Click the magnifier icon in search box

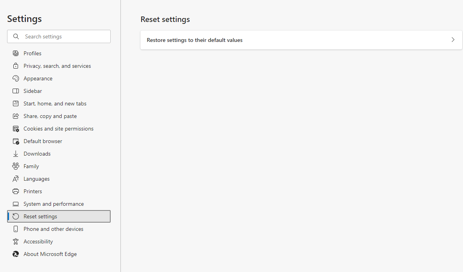pyautogui.click(x=16, y=36)
